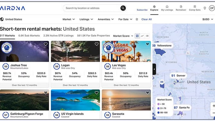215x121 pixels.
Task: Click the search magnifier button
Action: pos(123,8)
